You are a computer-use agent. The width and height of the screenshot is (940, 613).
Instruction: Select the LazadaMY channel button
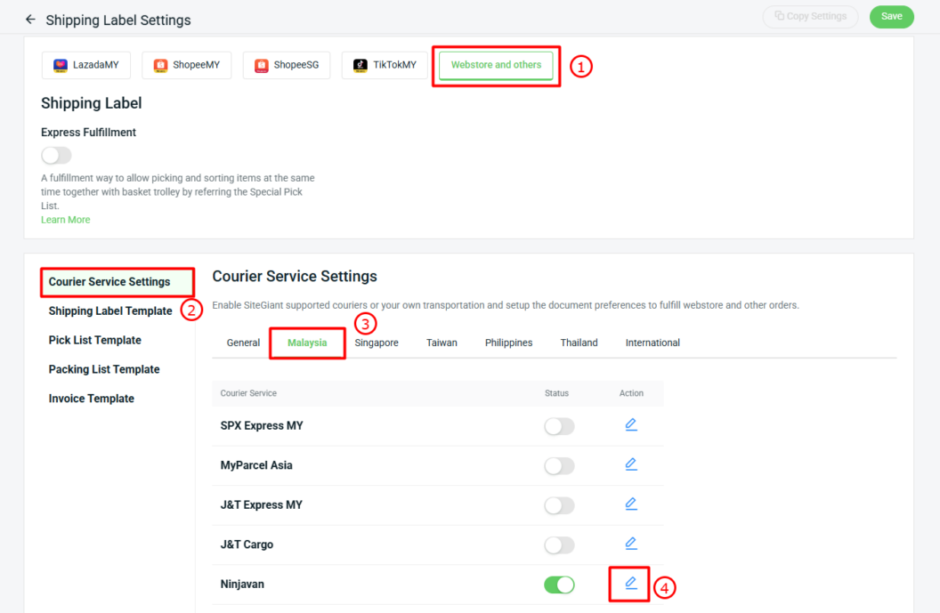tap(86, 65)
